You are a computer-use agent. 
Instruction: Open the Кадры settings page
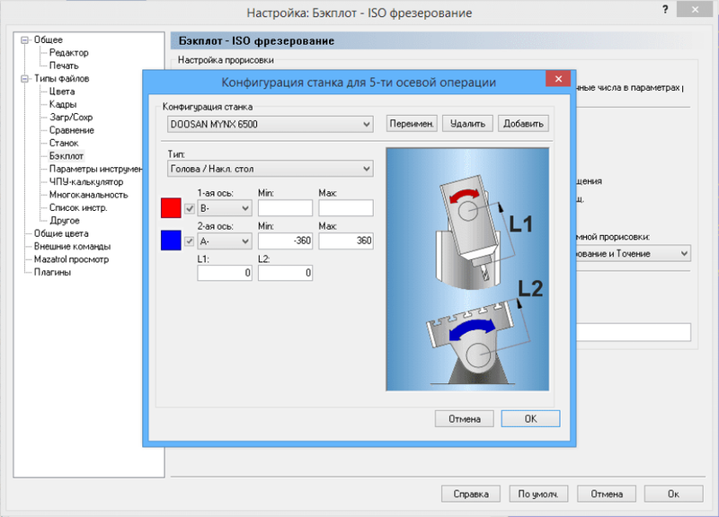tap(63, 104)
